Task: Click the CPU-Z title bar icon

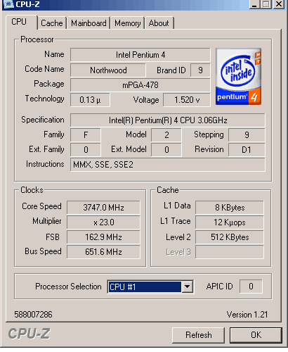Action: (8, 4)
